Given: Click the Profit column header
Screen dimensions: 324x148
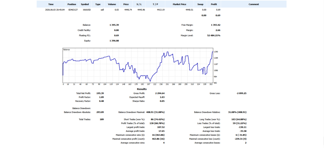Looking at the screenshot, I should (x=214, y=4).
